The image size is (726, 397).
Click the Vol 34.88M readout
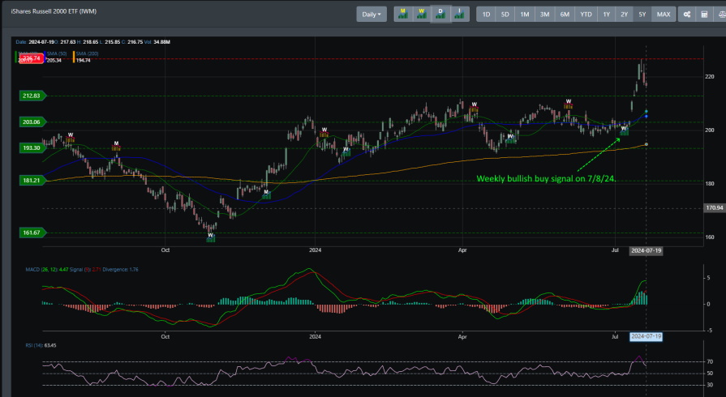coord(157,42)
